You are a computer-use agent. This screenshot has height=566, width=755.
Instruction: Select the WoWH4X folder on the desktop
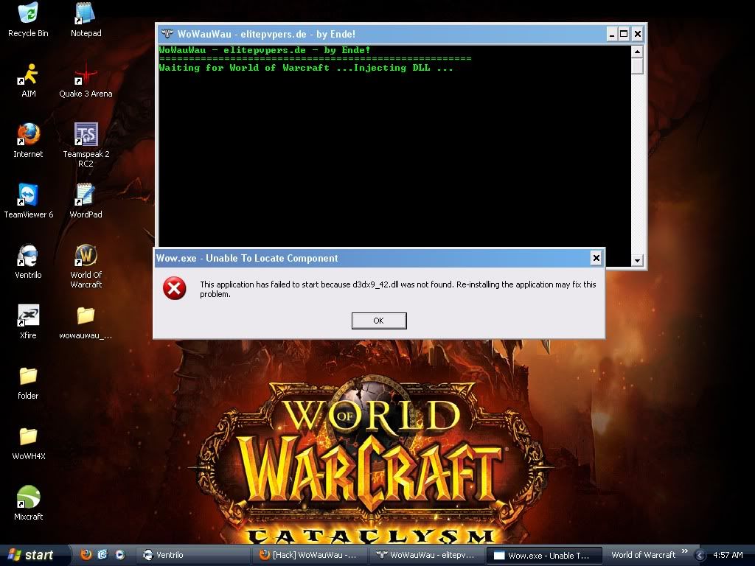[28, 443]
